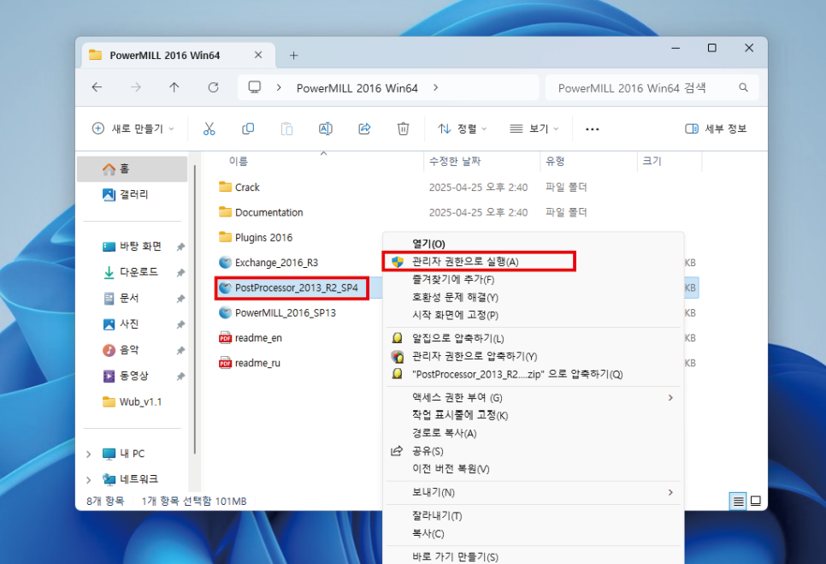Sort by the 수정한 날짜 column header

[481, 161]
